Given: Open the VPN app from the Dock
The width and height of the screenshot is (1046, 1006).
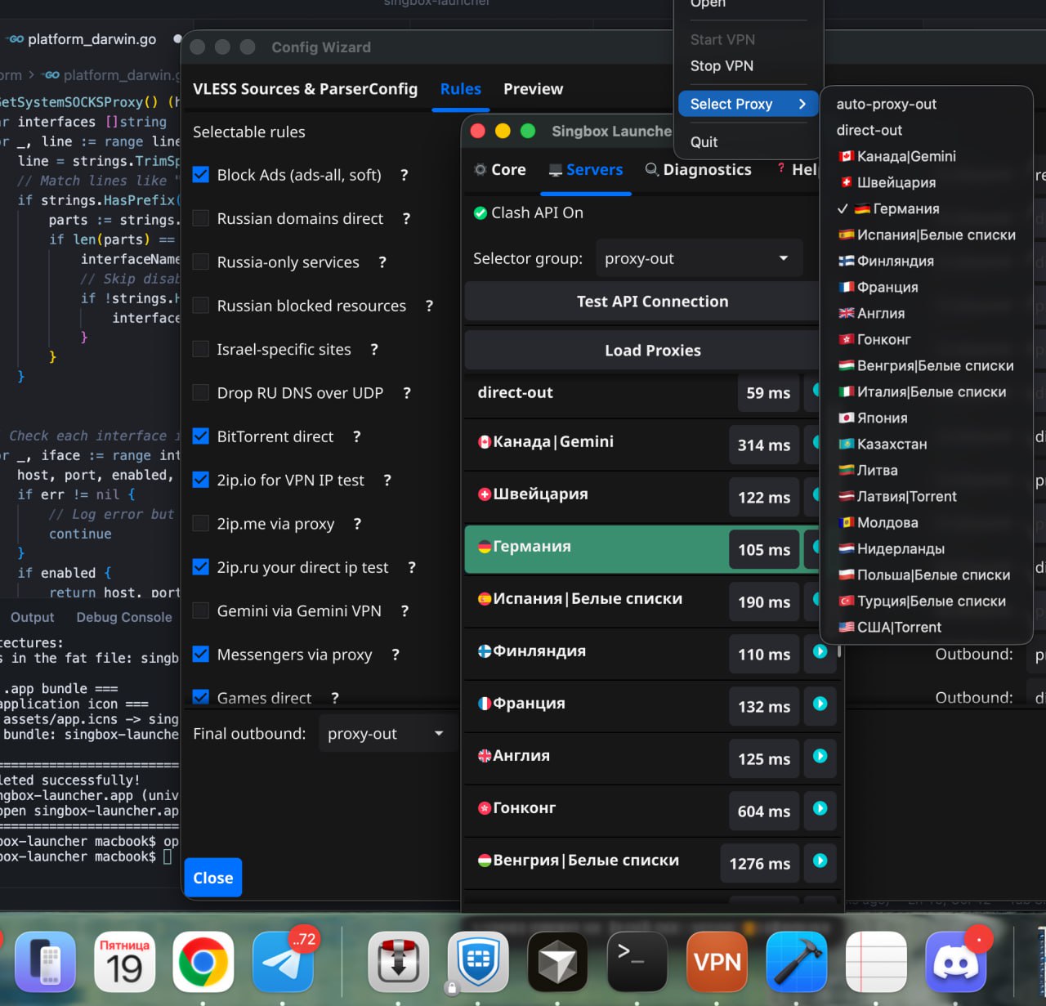Looking at the screenshot, I should tap(717, 961).
